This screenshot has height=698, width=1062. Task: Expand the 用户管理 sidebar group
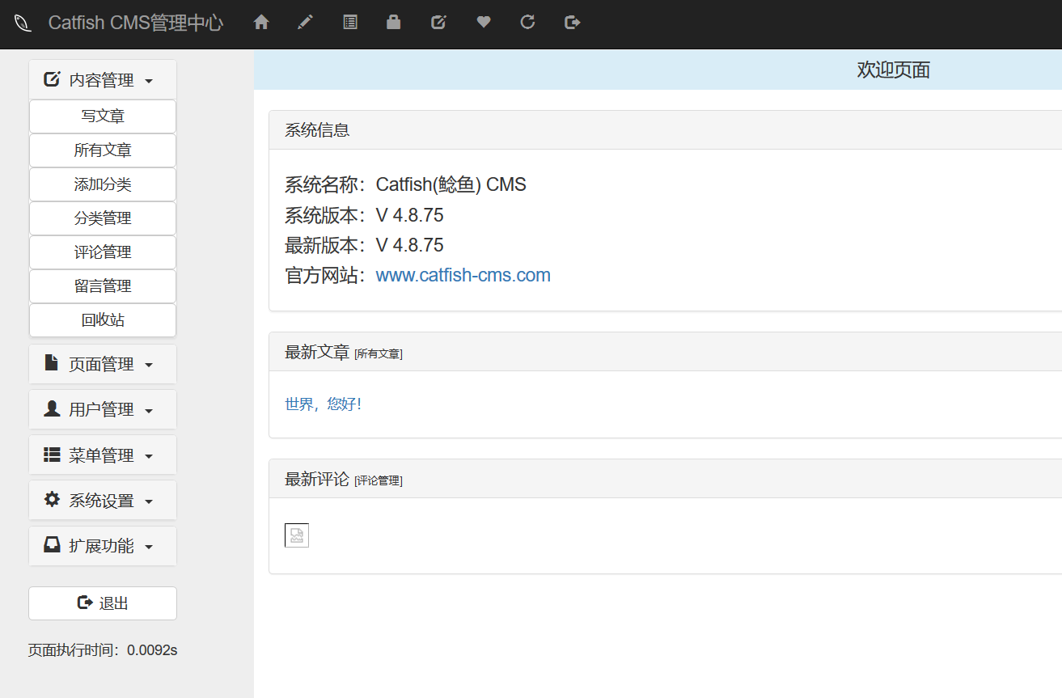point(103,410)
